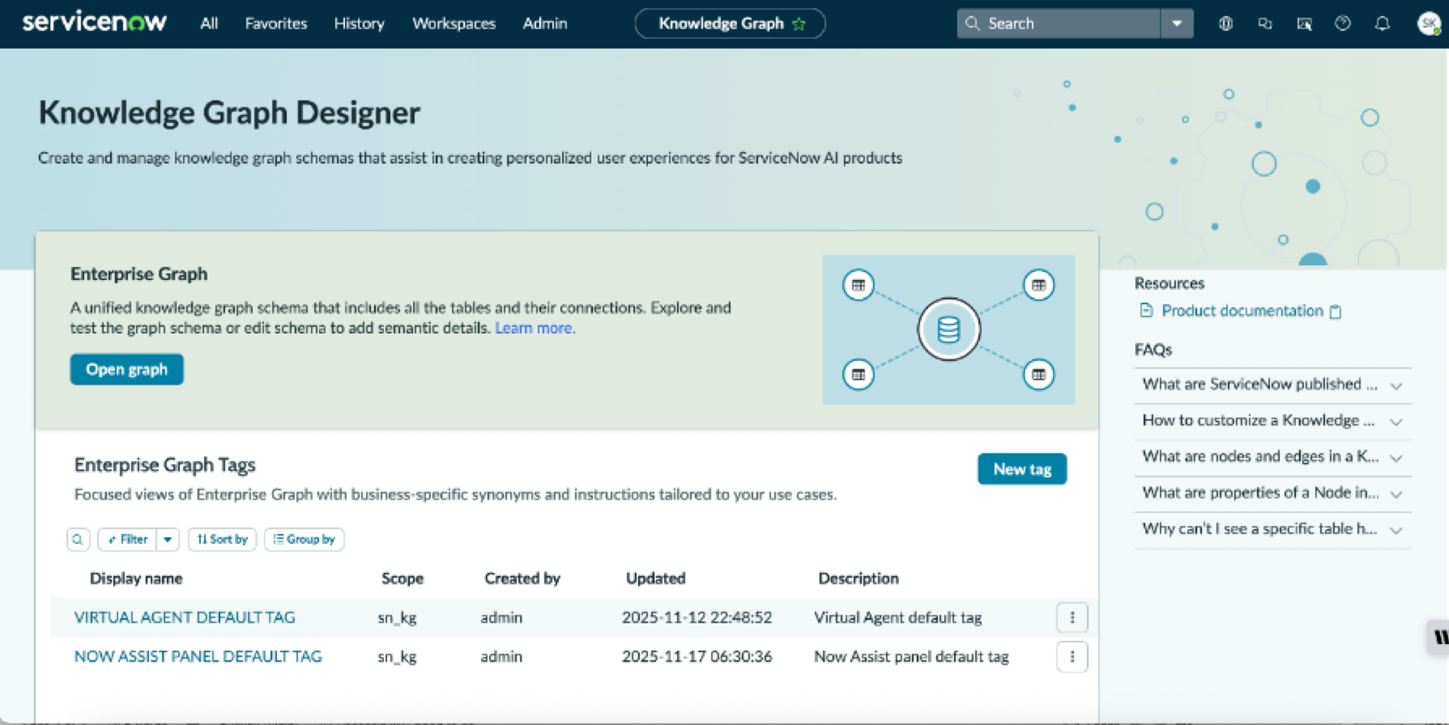Open the Workspaces menu
Screen dimensions: 1449x725
pyautogui.click(x=454, y=24)
